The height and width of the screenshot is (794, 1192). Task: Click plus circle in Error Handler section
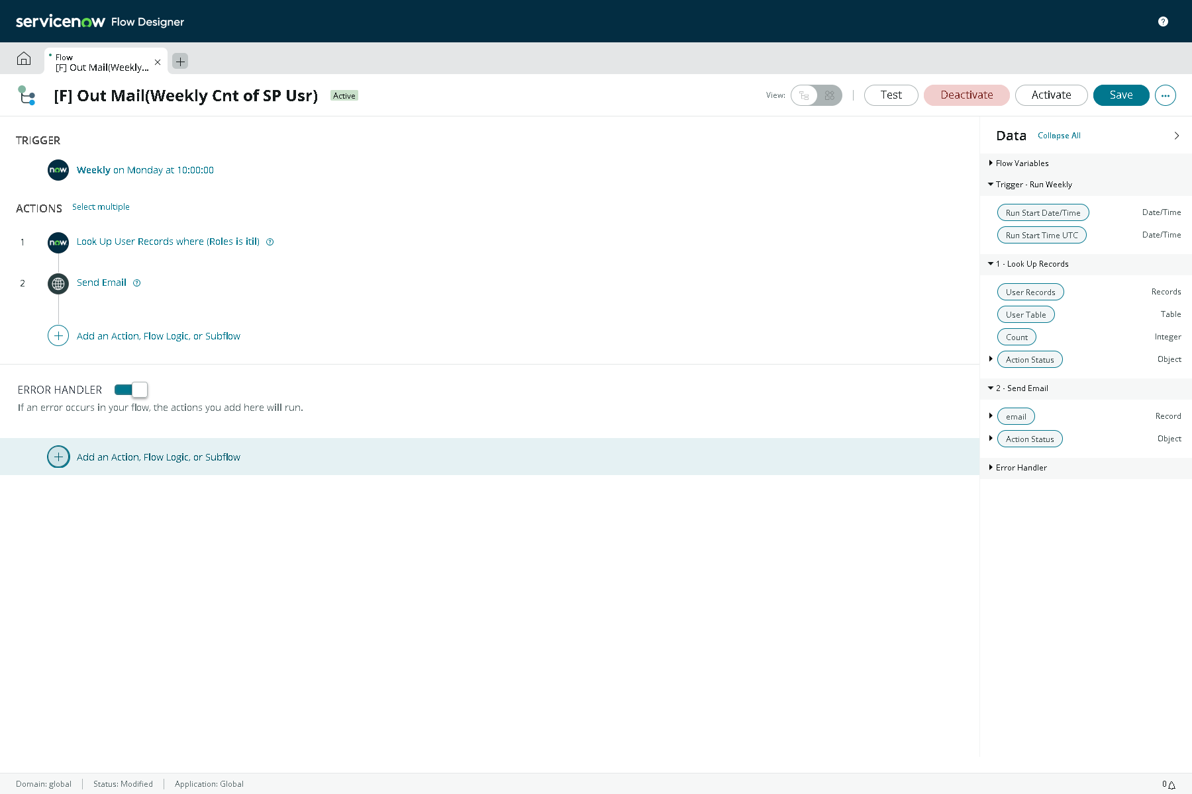pos(58,457)
